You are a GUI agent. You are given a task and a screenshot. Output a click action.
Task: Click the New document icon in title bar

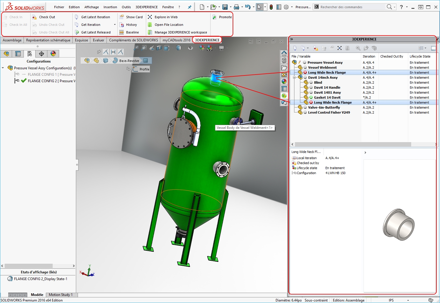[202, 7]
